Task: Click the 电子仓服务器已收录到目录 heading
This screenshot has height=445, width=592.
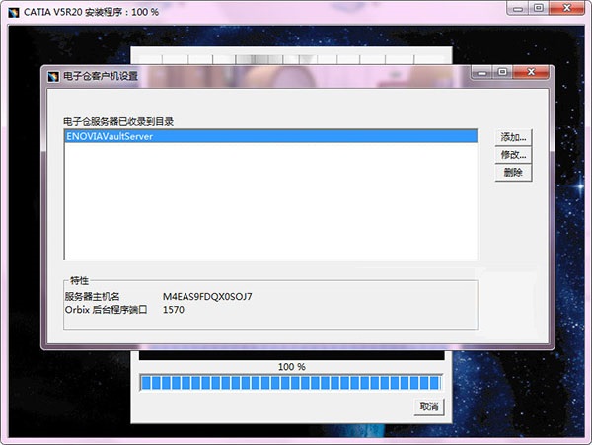Action: coord(118,122)
